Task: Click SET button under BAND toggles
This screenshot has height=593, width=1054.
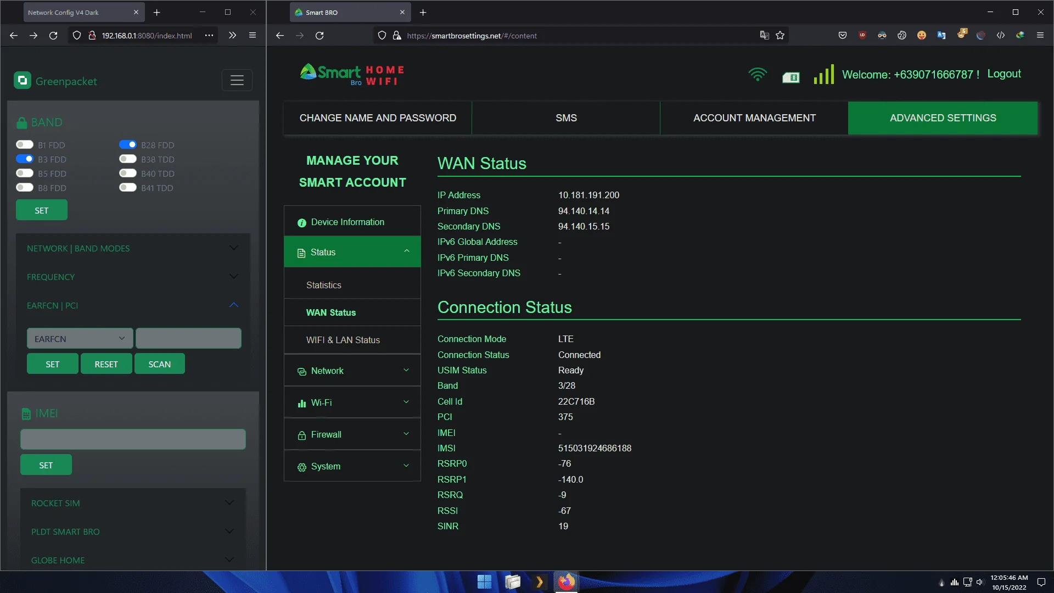Action: click(x=42, y=210)
